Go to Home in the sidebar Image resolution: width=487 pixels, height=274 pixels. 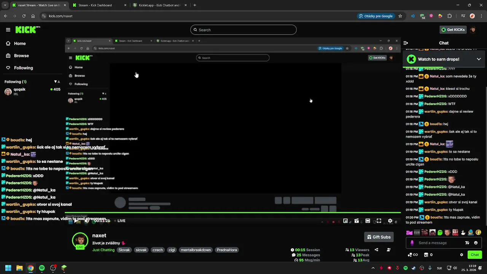coord(16,43)
